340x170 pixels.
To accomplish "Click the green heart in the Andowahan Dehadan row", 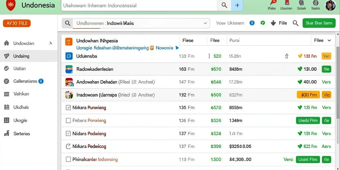I will point(300,82).
